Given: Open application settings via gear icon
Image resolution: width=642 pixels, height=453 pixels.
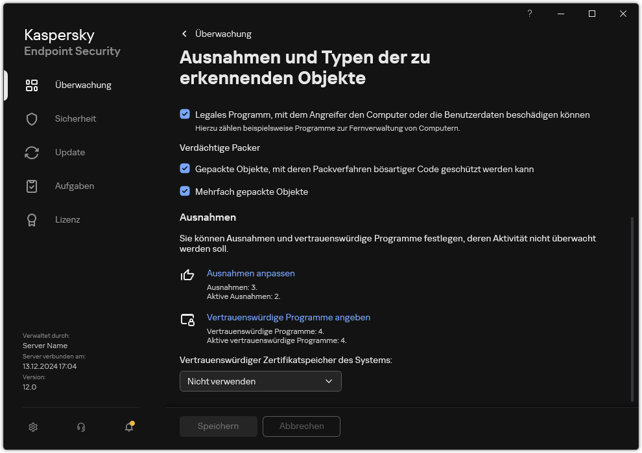Looking at the screenshot, I should pos(33,427).
